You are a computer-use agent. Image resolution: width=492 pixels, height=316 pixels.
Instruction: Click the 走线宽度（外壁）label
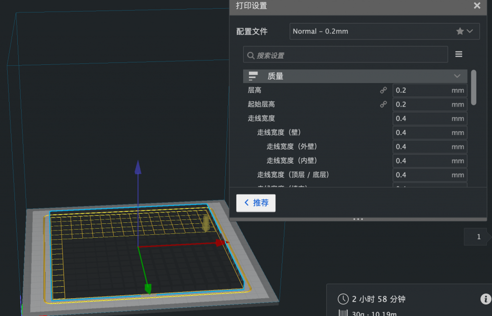(292, 147)
